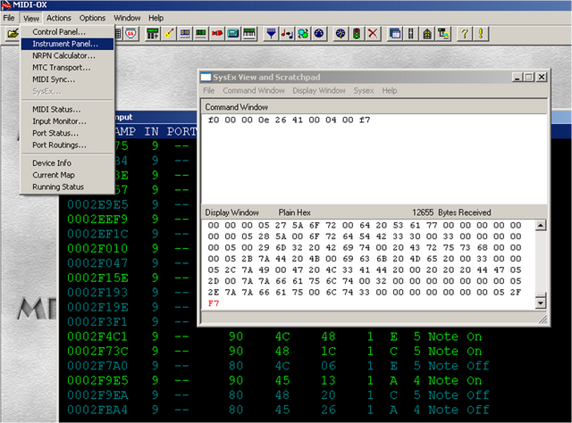Click the red MIDI connector toolbar icon
This screenshot has width=572, height=423.
tap(217, 34)
